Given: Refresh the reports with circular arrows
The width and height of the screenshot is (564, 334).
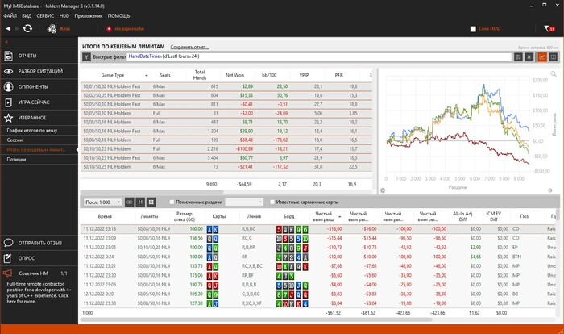Looking at the screenshot, I should click(x=27, y=28).
